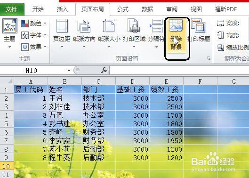Switch to the 数据 tab

tap(147, 9)
